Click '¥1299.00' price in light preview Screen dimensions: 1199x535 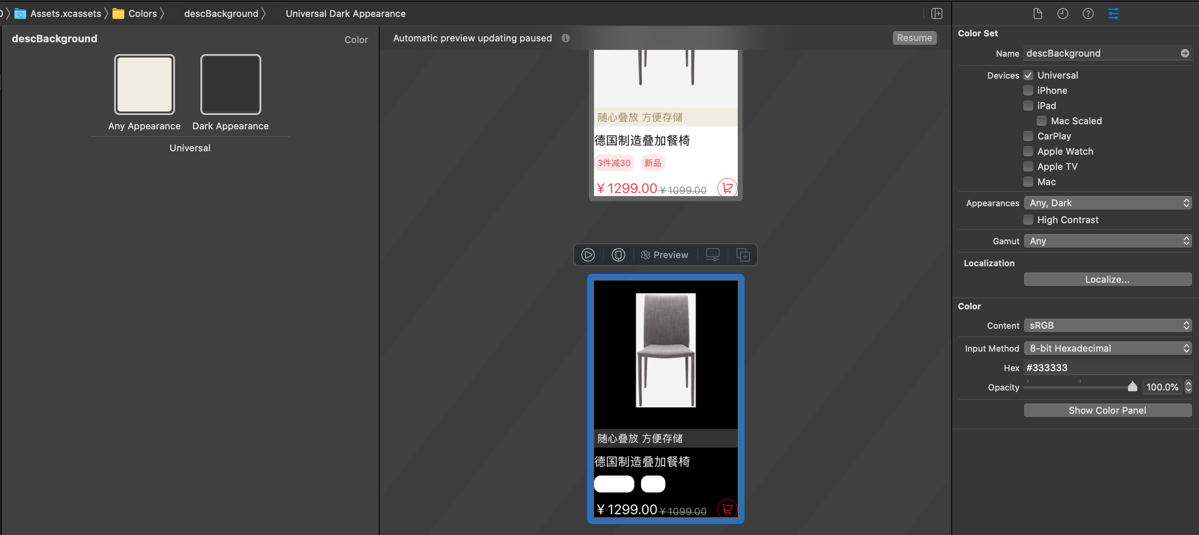coord(627,188)
